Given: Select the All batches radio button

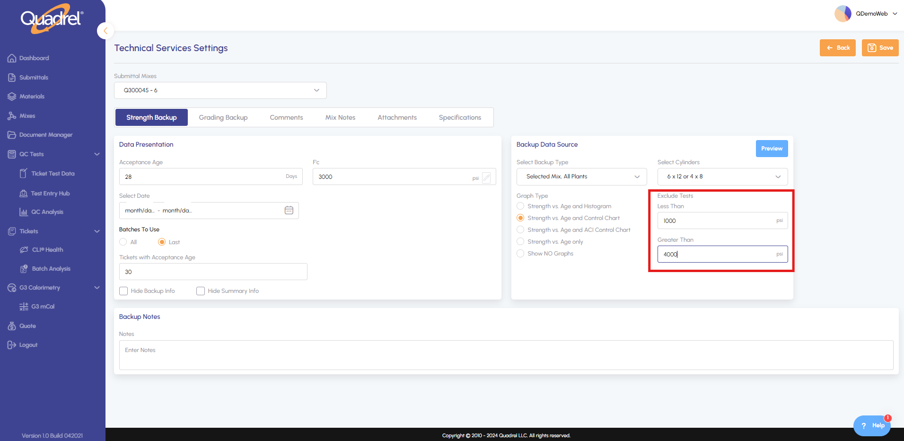Looking at the screenshot, I should [123, 242].
